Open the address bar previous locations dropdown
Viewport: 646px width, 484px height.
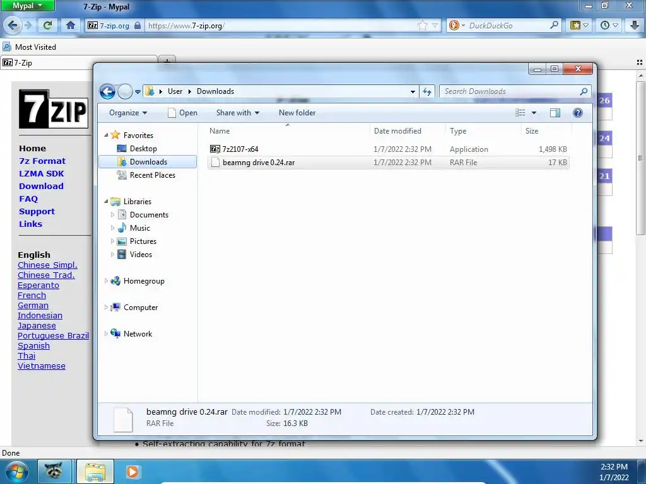[413, 92]
